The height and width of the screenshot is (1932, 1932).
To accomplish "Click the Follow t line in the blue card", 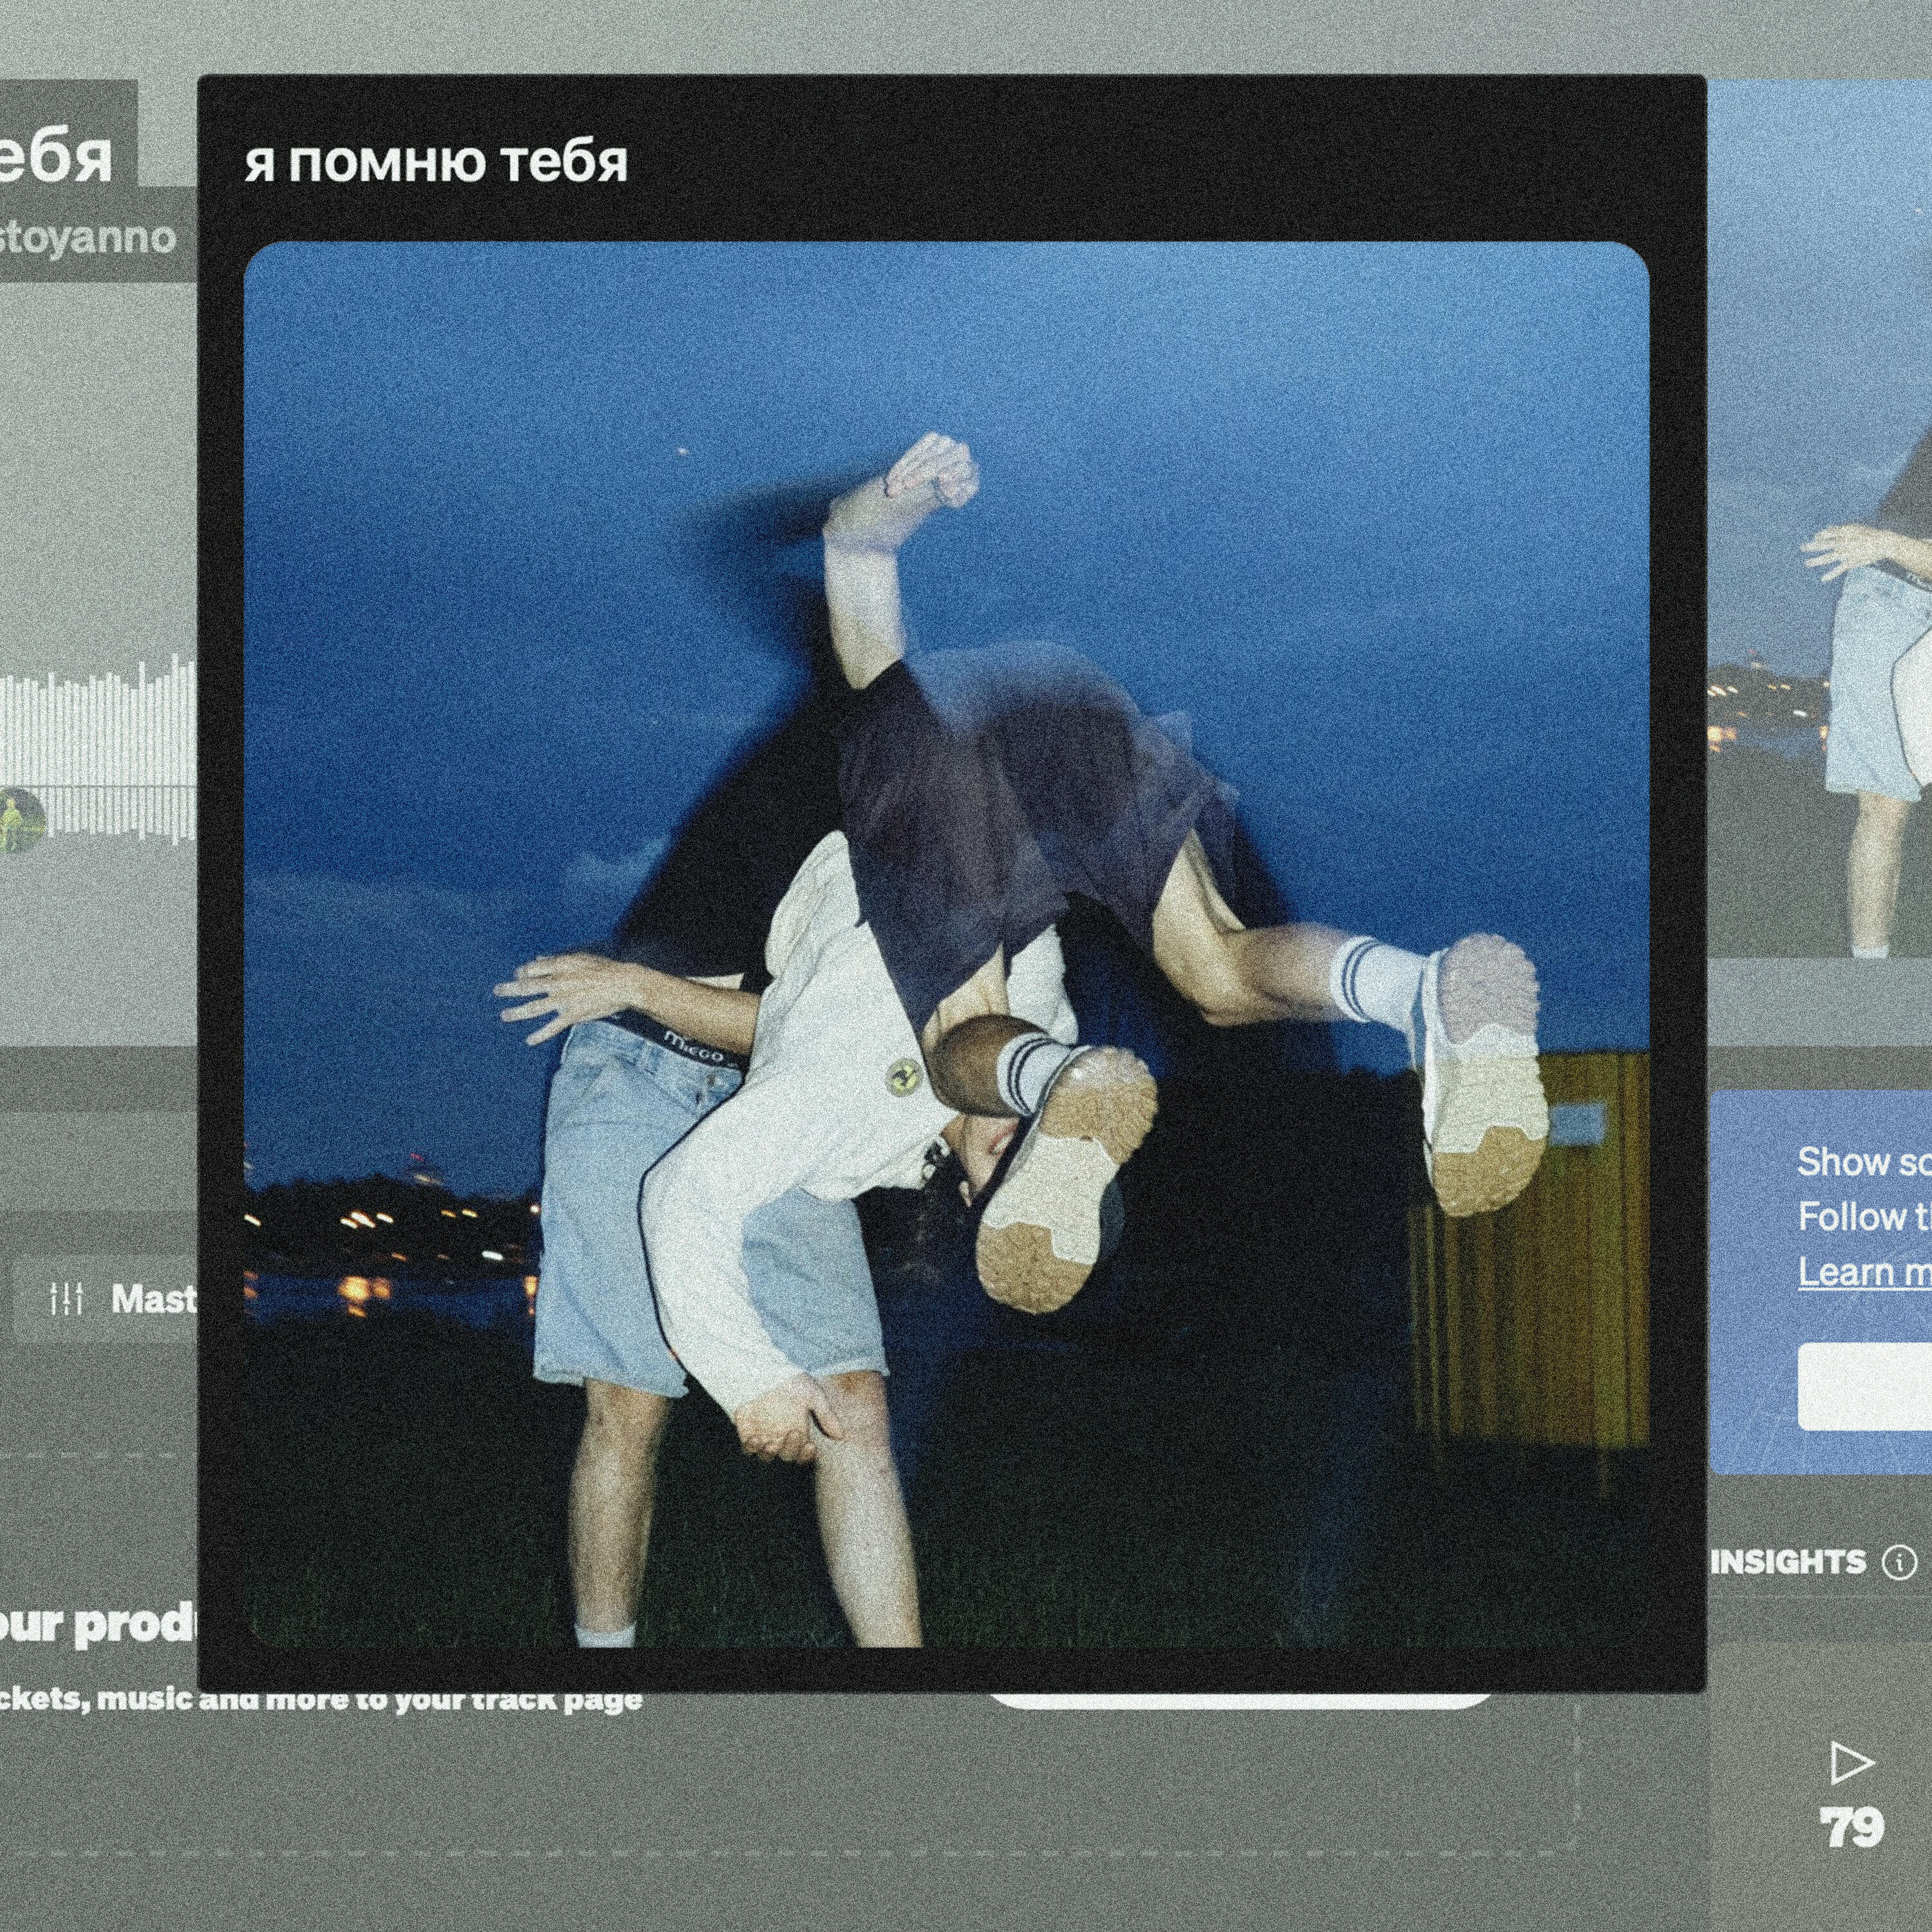I will click(1865, 1217).
